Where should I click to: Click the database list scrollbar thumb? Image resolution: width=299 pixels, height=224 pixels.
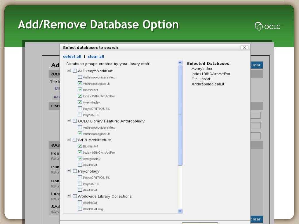click(x=180, y=115)
